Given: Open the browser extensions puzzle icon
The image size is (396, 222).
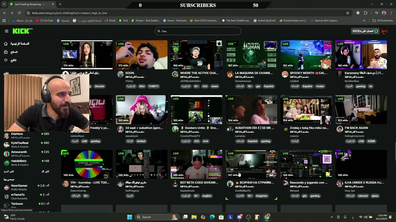Looking at the screenshot, I should 366,13.
